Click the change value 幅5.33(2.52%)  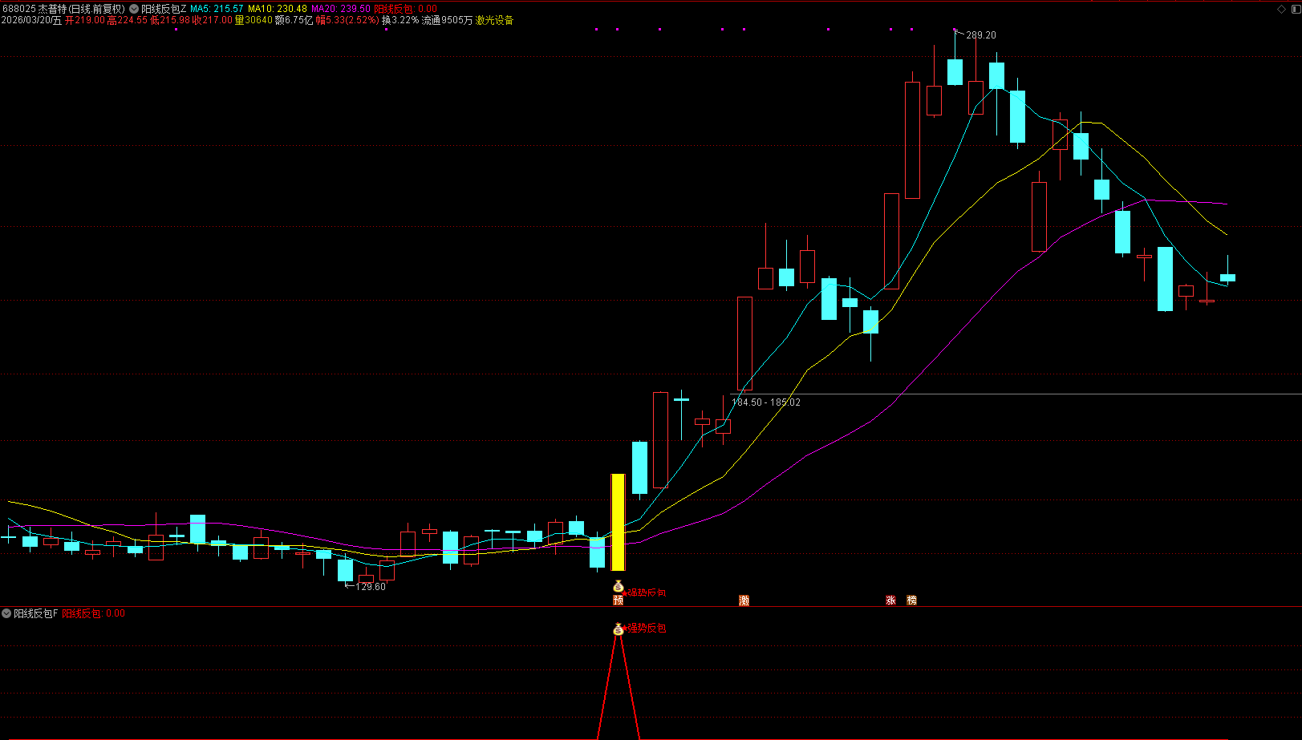coord(347,20)
